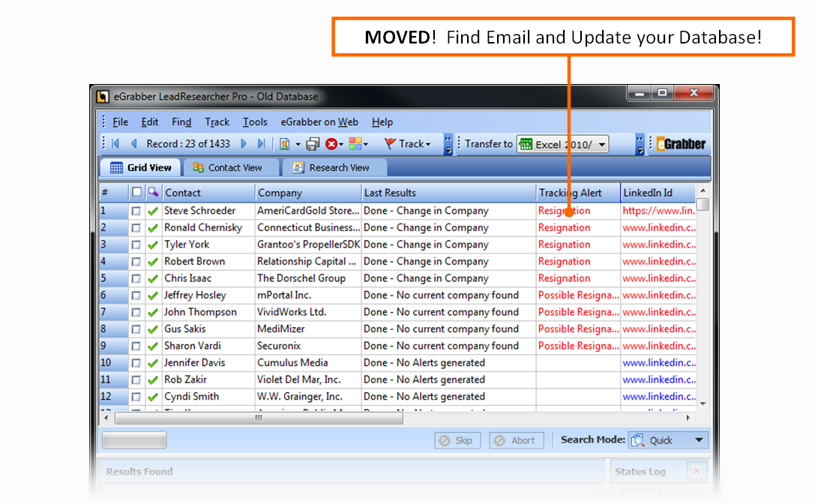The image size is (815, 504).
Task: Open the delete icon dropdown arrow
Action: click(x=341, y=145)
